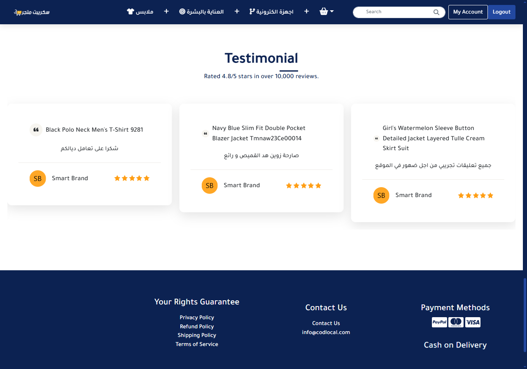Expand the plus between ملابس and العناية بالبشرة

coord(166,12)
